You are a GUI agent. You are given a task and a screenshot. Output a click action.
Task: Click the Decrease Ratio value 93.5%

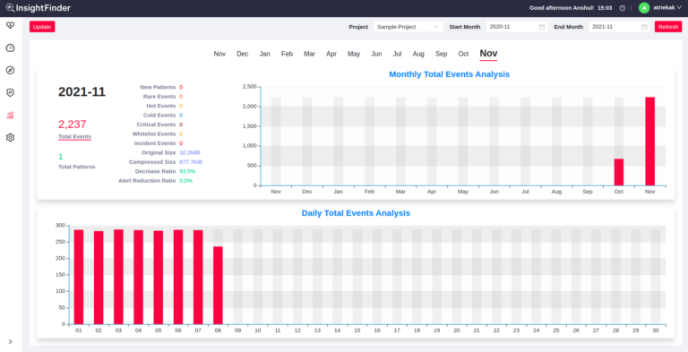pyautogui.click(x=187, y=171)
